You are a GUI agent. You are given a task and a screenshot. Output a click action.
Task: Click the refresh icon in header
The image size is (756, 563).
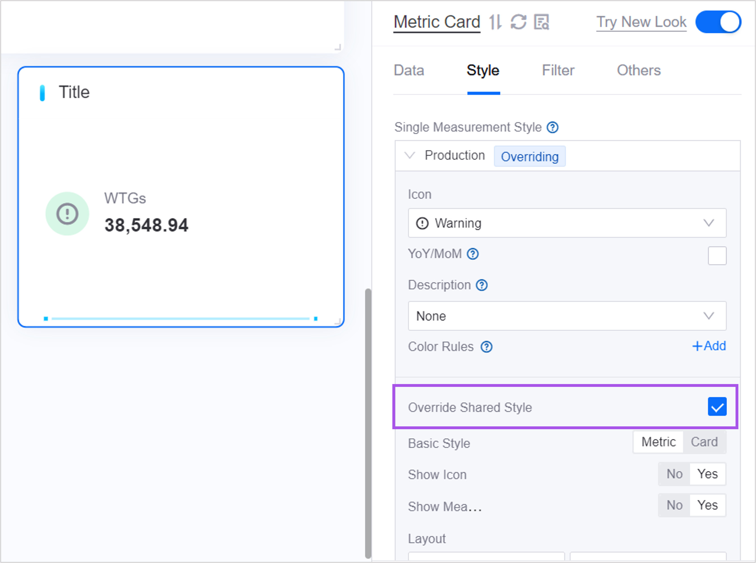pos(518,22)
